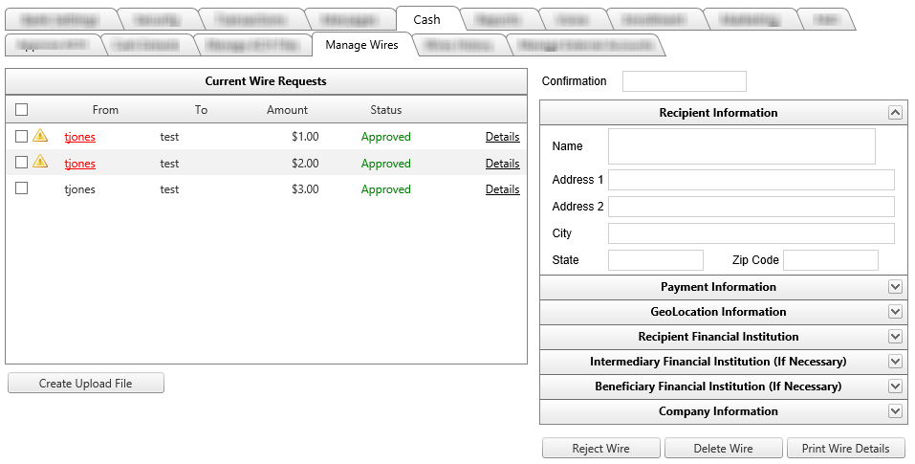Click the warning icon on the $2.00 wire

40,162
